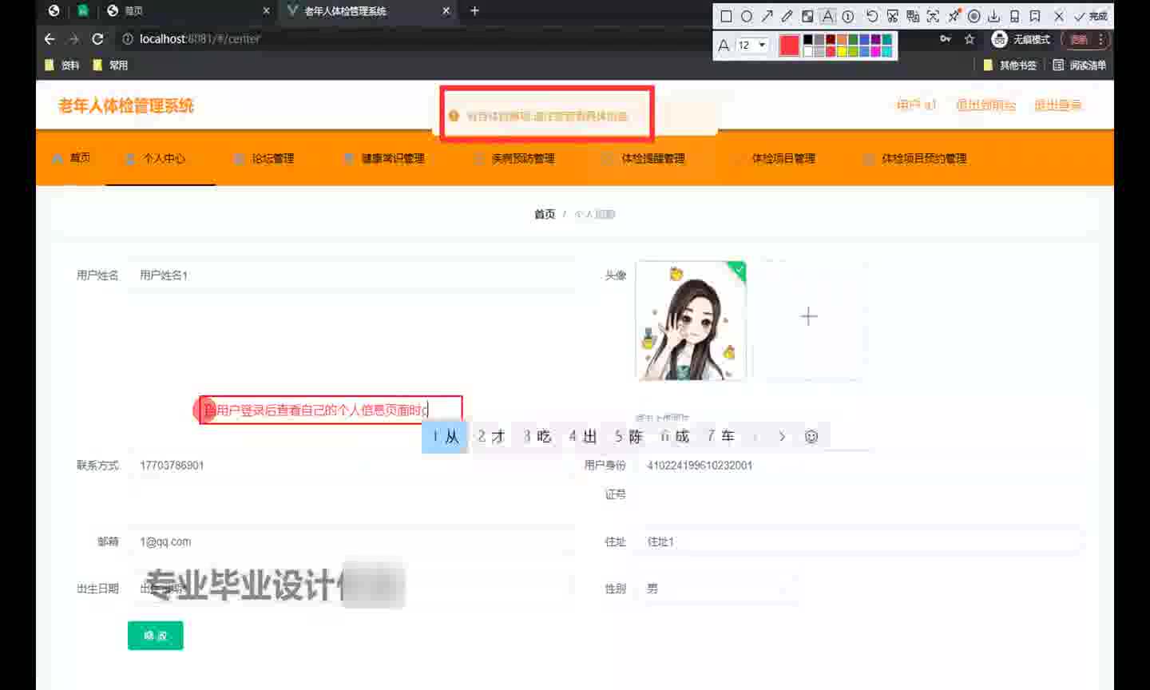Select the ellipse annotation tool
The image size is (1150, 690).
747,16
